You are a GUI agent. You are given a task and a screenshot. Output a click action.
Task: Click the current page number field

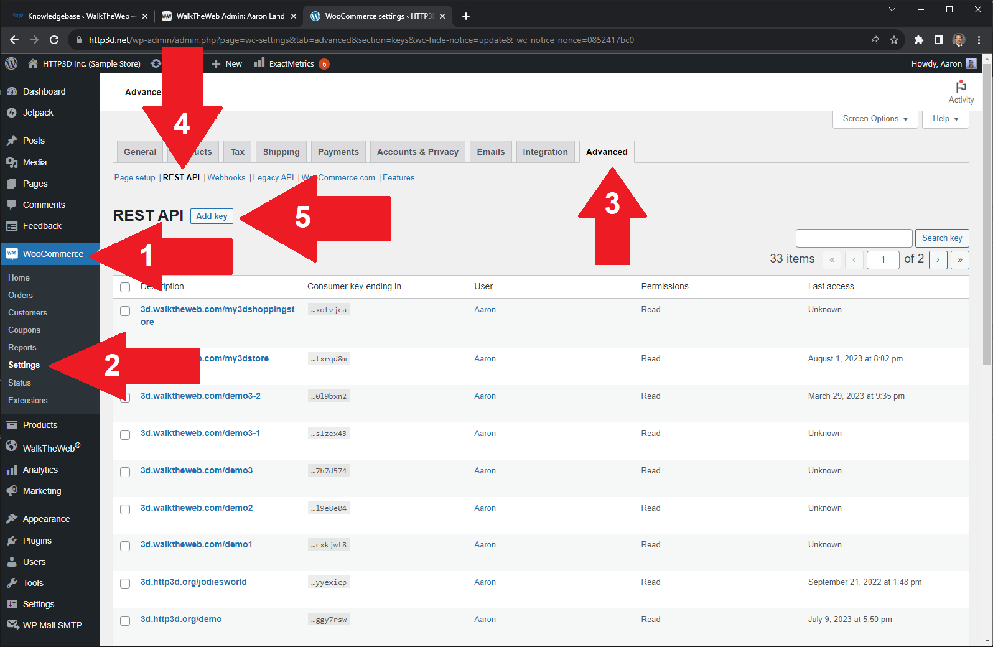[x=882, y=259]
